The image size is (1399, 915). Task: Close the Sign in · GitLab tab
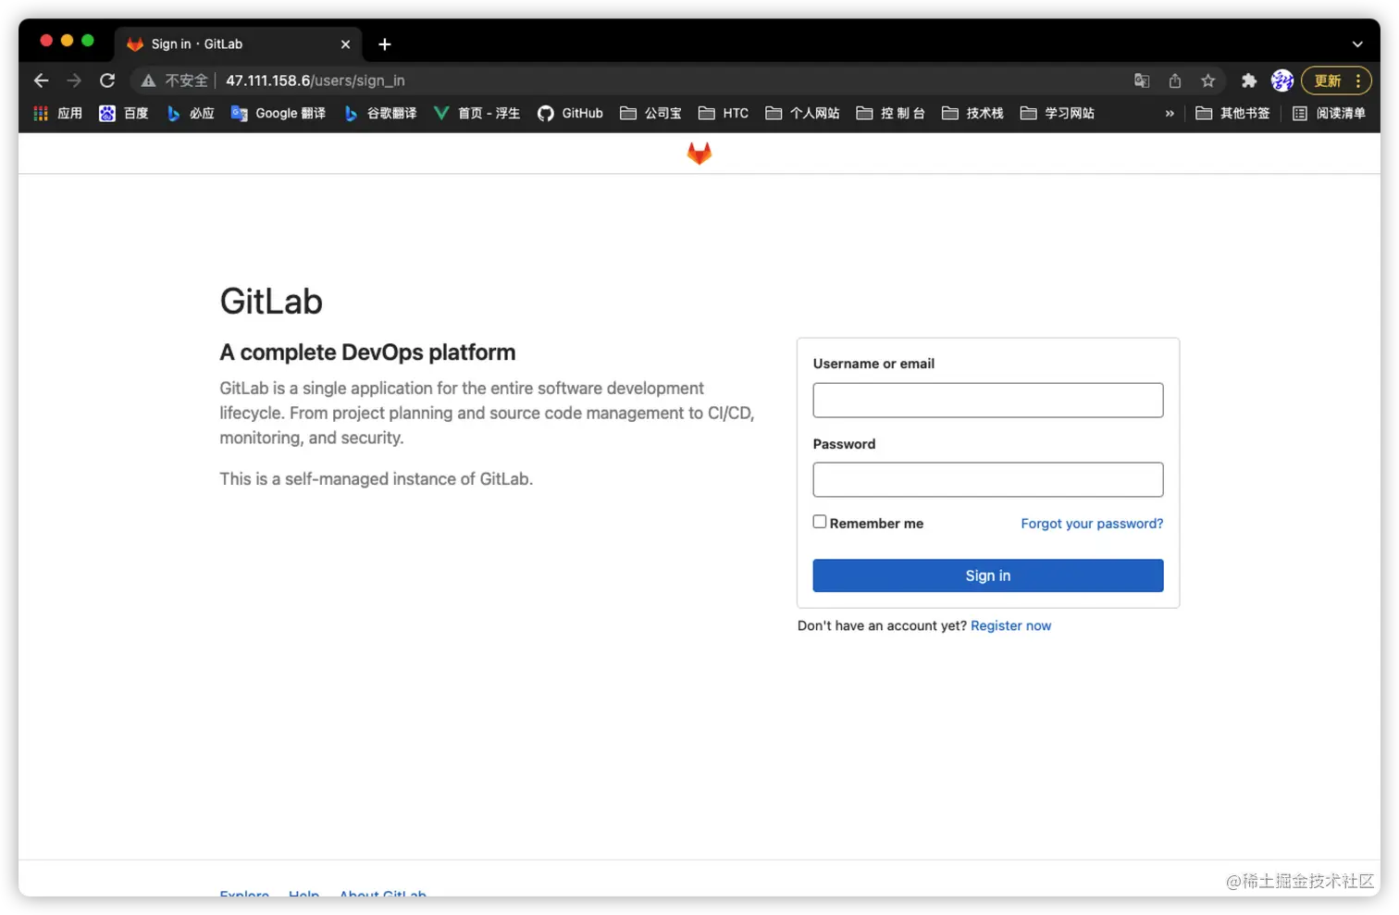[345, 43]
